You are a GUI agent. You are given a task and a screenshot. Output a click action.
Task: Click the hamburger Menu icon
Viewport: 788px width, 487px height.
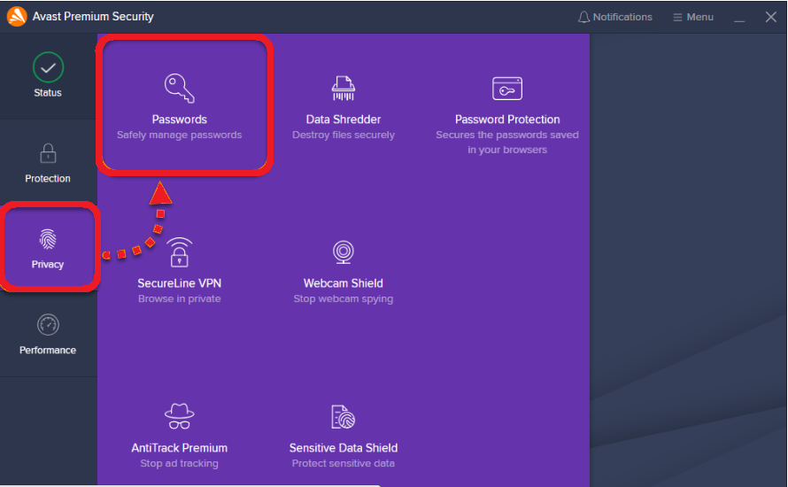[x=677, y=17]
